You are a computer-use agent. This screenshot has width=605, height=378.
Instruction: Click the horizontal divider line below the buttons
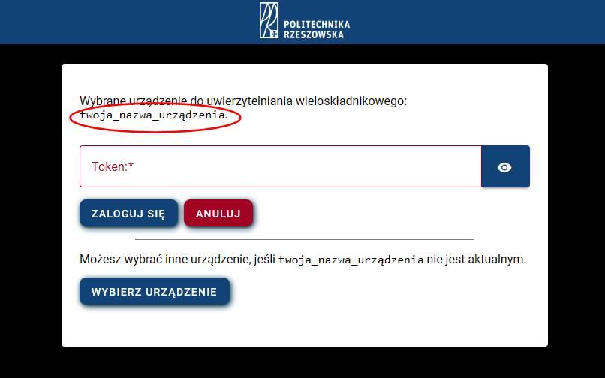(305, 239)
